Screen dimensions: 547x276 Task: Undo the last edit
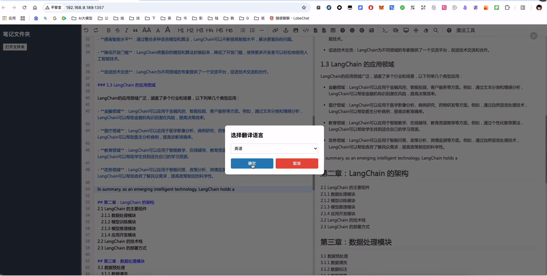coord(86,30)
